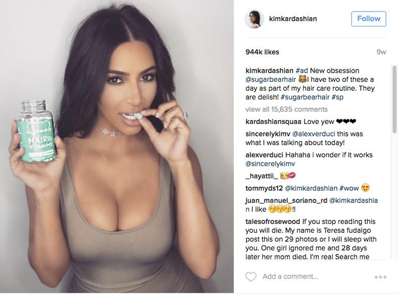View the 944k likes list
The height and width of the screenshot is (294, 398).
coord(262,52)
